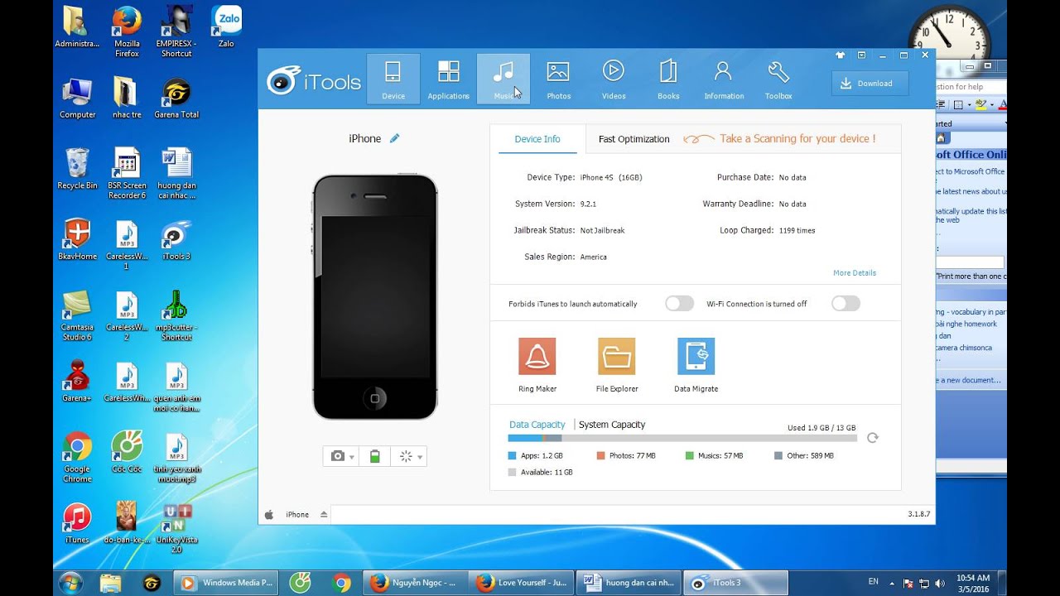Image resolution: width=1060 pixels, height=596 pixels.
Task: Click the Download button
Action: [870, 83]
